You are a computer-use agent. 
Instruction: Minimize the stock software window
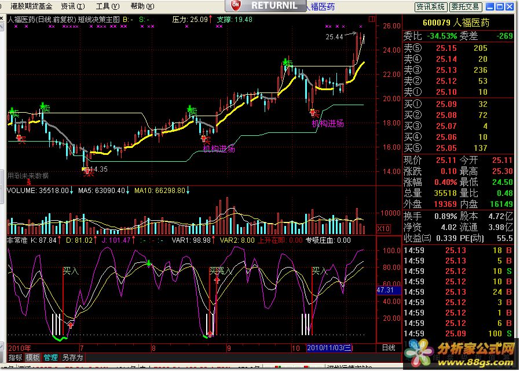[489, 6]
